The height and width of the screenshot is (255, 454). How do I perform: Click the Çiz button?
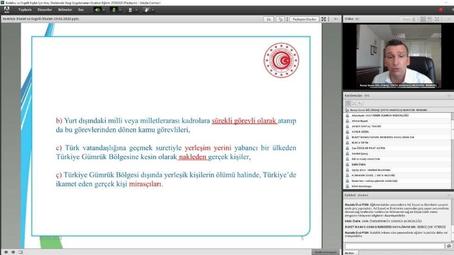click(269, 19)
